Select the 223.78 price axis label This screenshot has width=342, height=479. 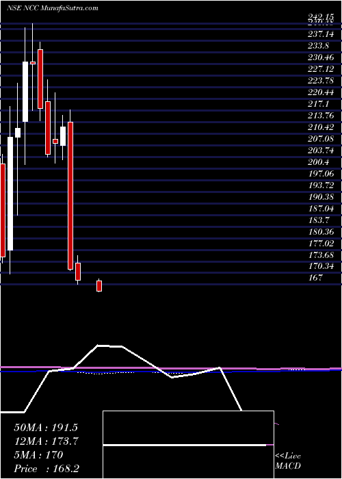coord(321,81)
